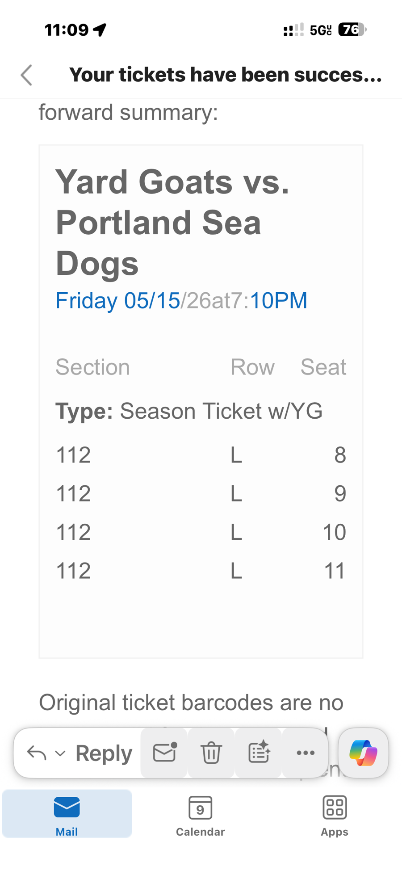This screenshot has width=402, height=871.
Task: Tap the Friday 05/15 date link
Action: tap(117, 300)
